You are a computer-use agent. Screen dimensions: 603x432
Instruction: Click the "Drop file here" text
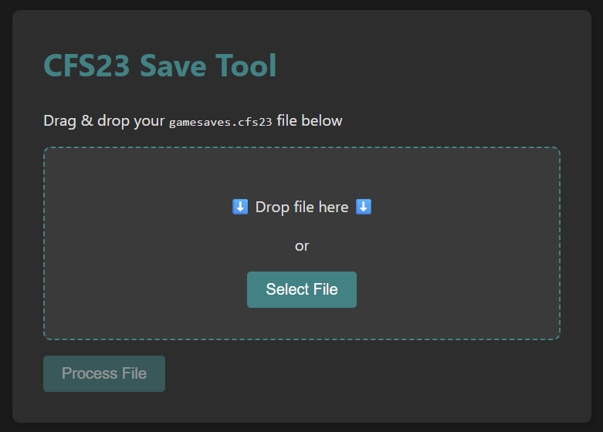coord(302,208)
